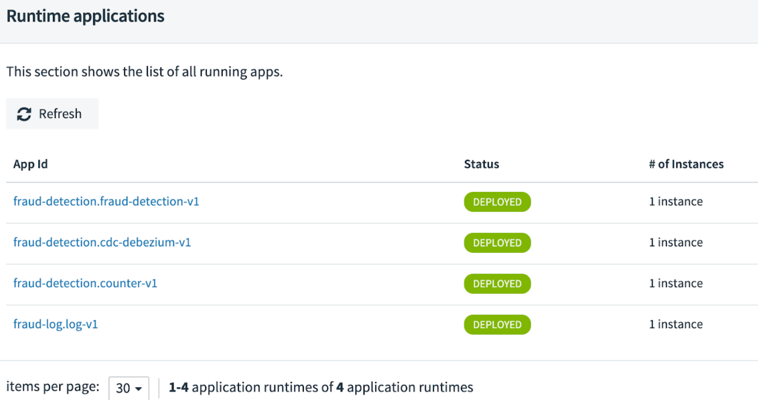Click instance count for counter-v1 row
758x400 pixels.
click(676, 283)
